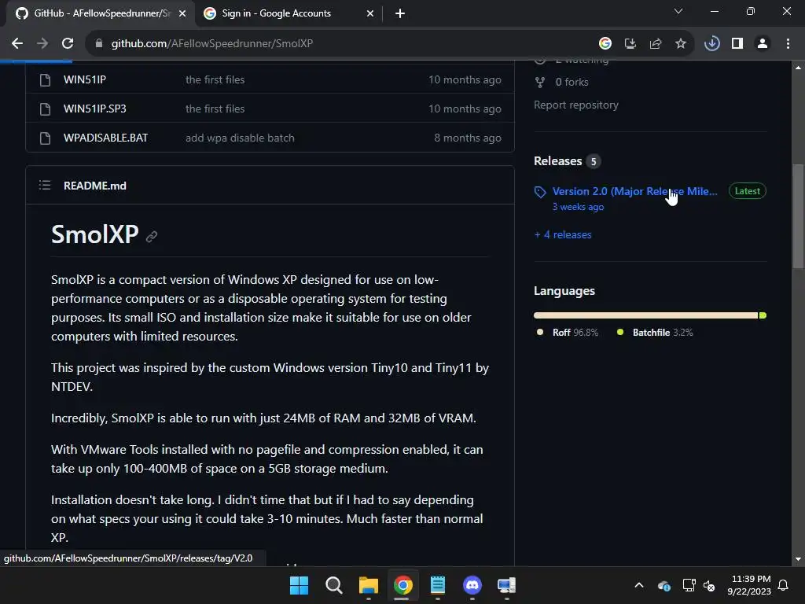Click the Latest release badge

pos(748,191)
